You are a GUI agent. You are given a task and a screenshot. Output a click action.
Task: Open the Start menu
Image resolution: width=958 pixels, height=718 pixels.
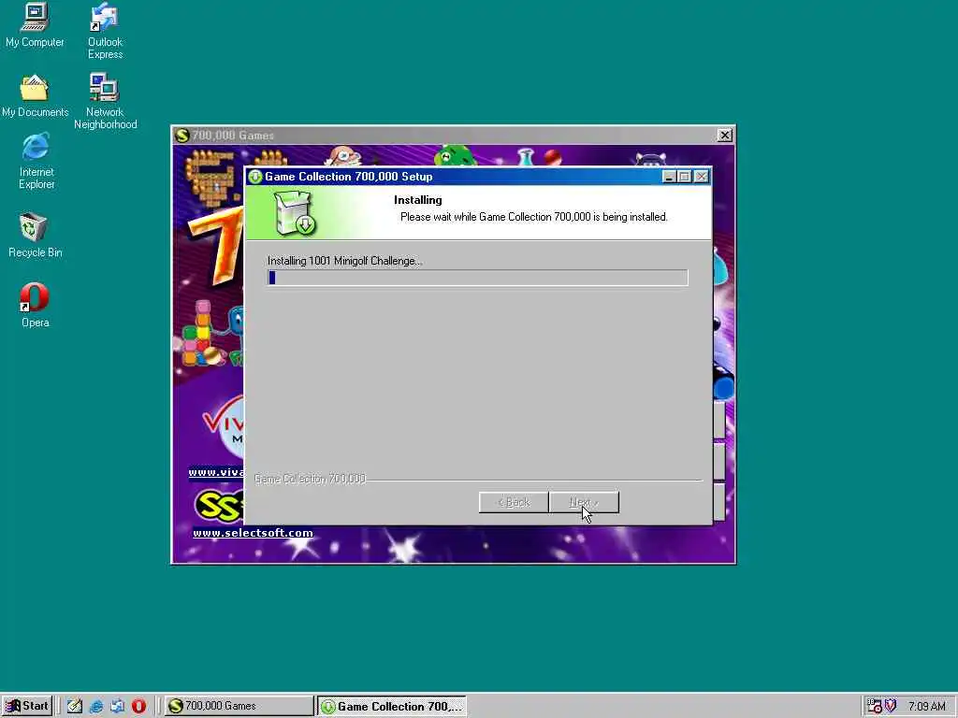click(27, 706)
